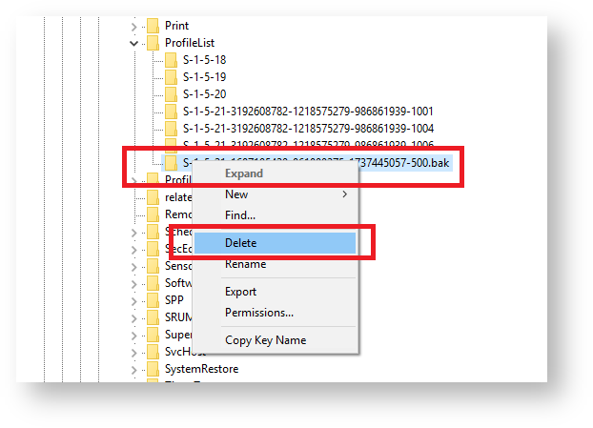The image size is (593, 428).
Task: Select the S-1-5-18 key
Action: (x=205, y=60)
